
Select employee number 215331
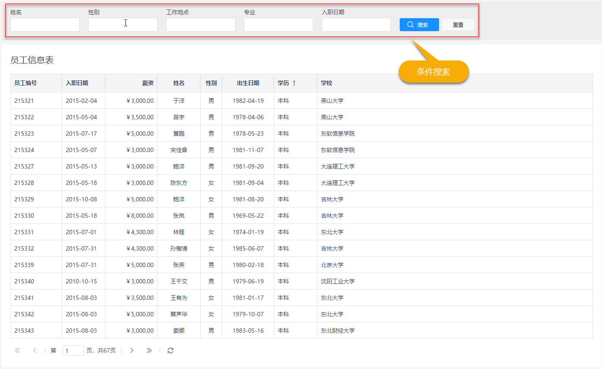point(24,232)
